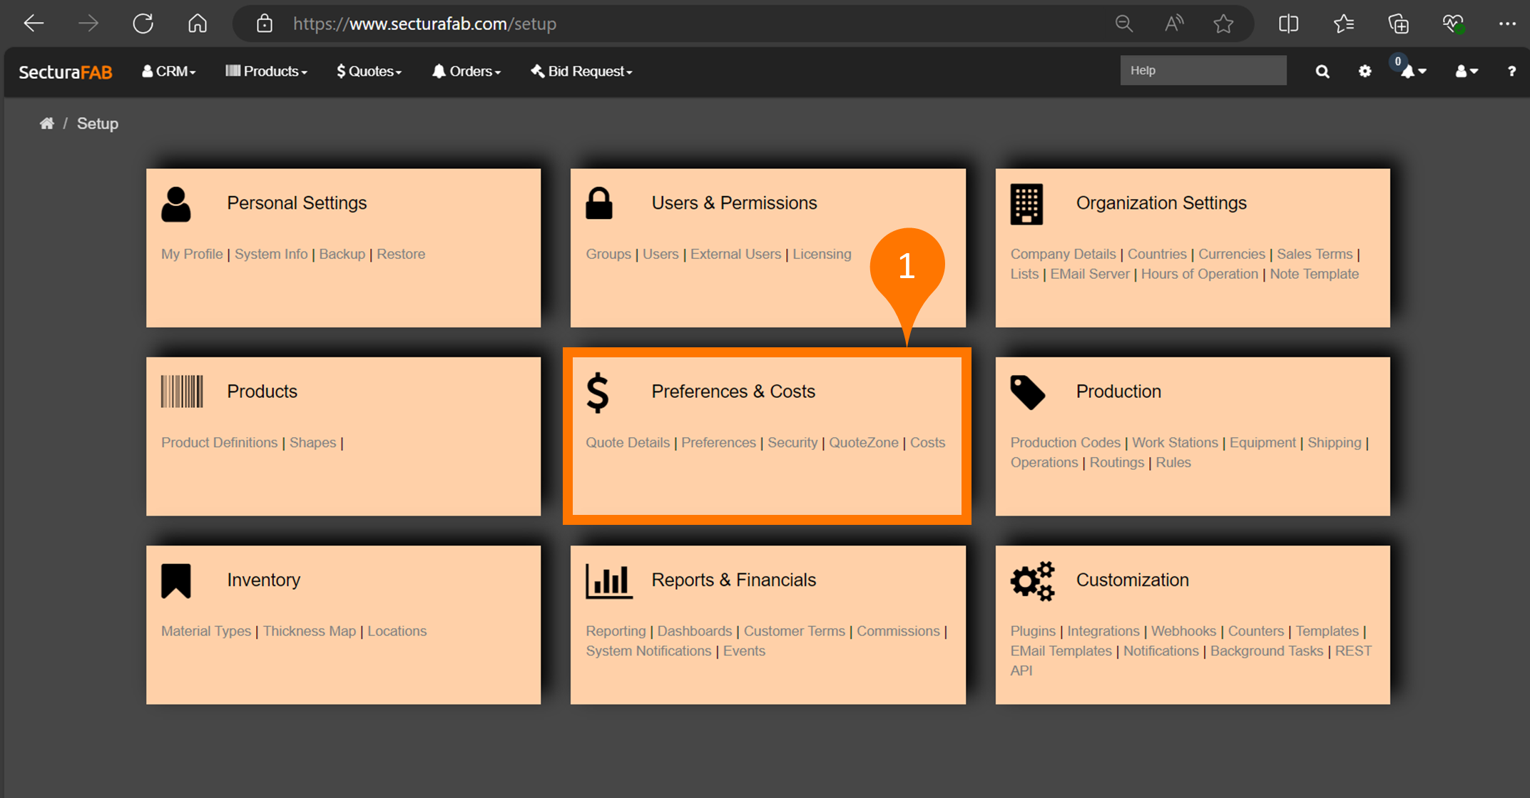Open the settings gear icon in navbar
Viewport: 1530px width, 798px height.
pos(1365,71)
